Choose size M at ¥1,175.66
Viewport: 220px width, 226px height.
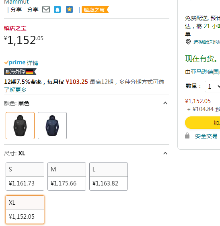[x=67, y=176]
